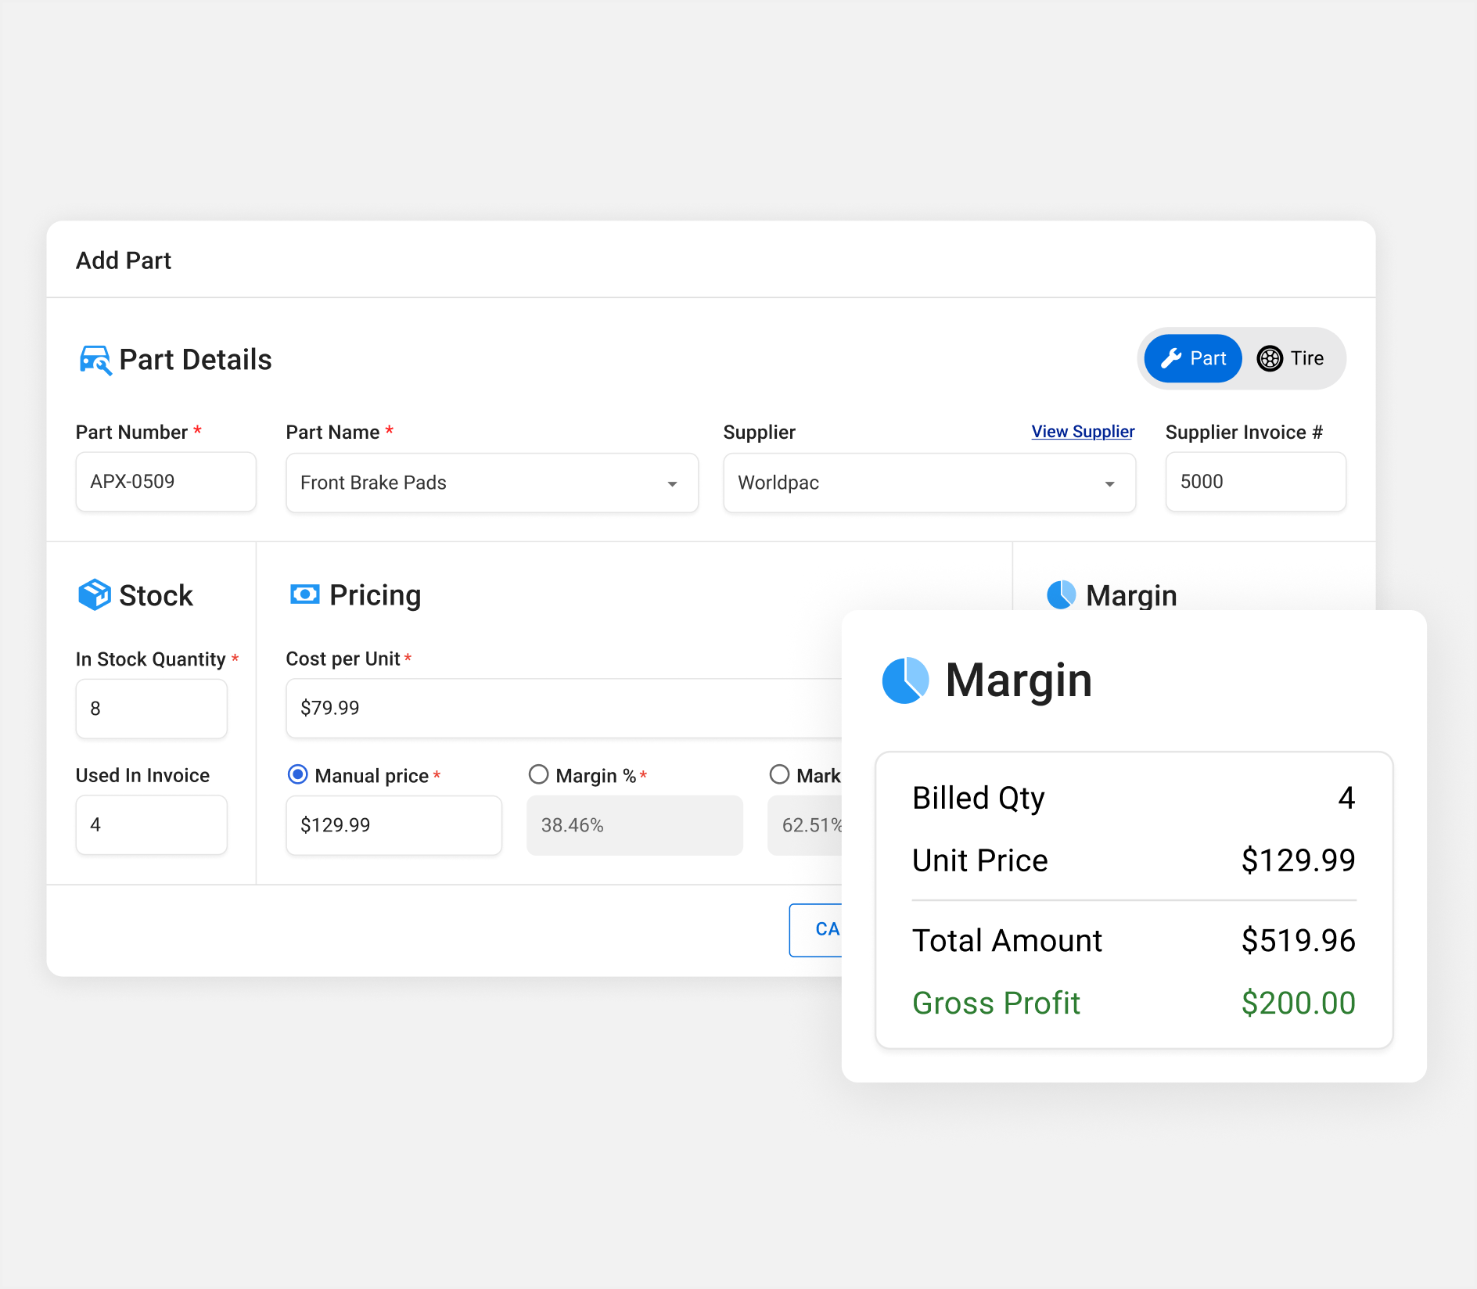Click the Pricing heading text
This screenshot has height=1289, width=1477.
click(375, 595)
